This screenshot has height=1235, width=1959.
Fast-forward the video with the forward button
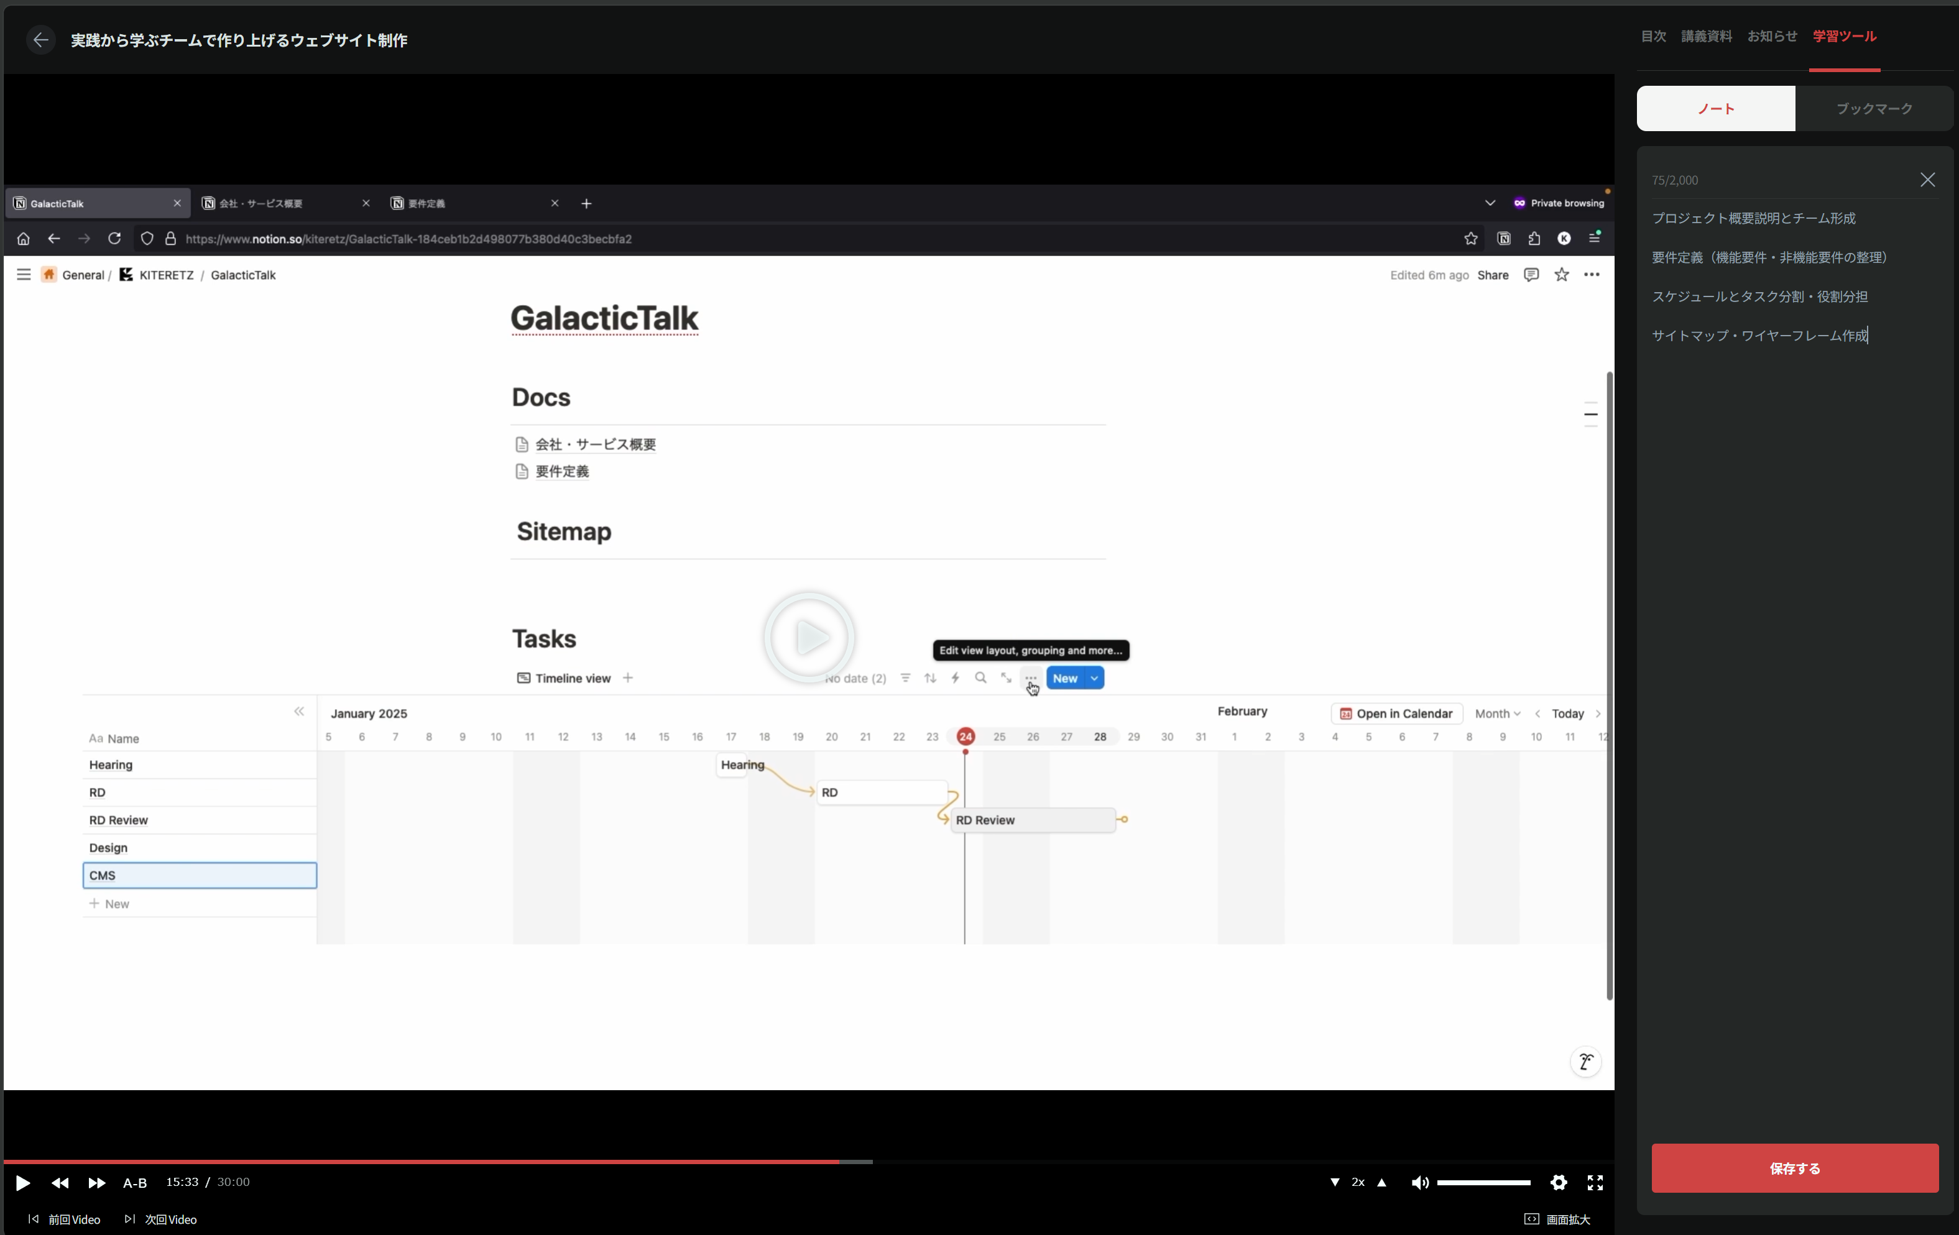(x=96, y=1182)
